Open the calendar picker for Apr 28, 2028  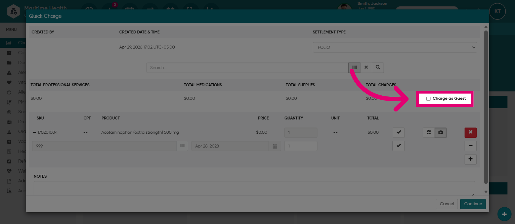(275, 146)
